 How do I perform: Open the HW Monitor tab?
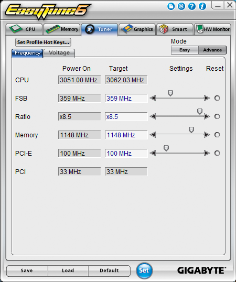(212, 29)
